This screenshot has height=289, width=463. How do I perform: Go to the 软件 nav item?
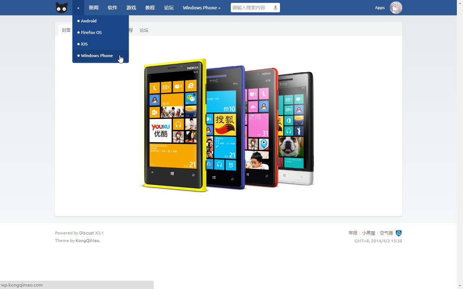pyautogui.click(x=112, y=8)
